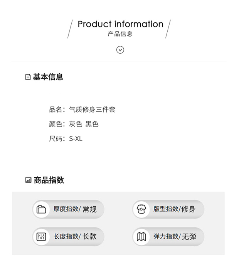Click the size range S-XL
Screen dimensions: 239x261
coord(76,139)
